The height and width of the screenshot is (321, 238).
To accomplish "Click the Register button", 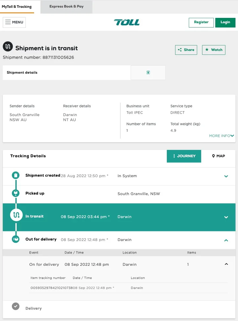I will point(201,22).
